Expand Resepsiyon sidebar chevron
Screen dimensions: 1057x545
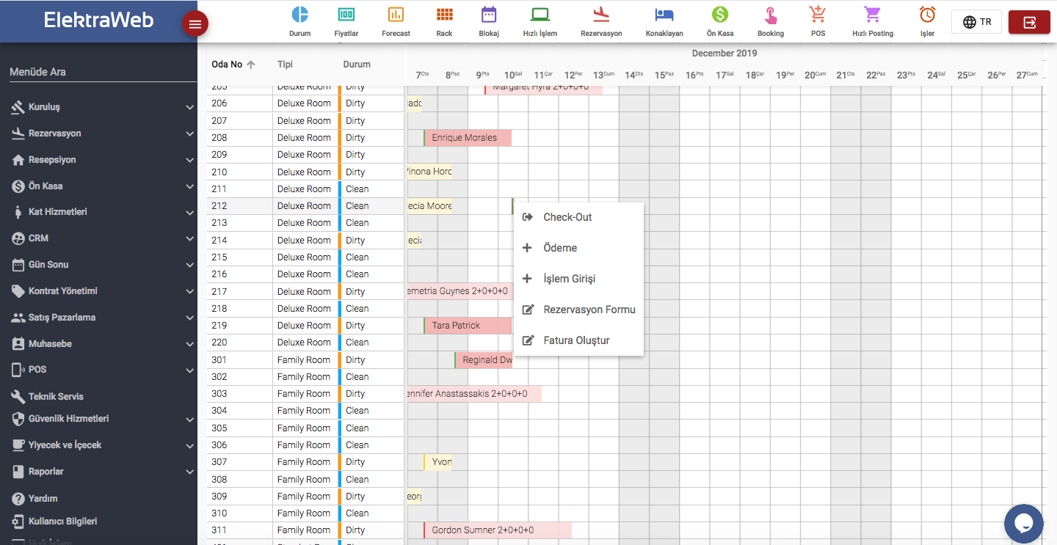tap(189, 160)
